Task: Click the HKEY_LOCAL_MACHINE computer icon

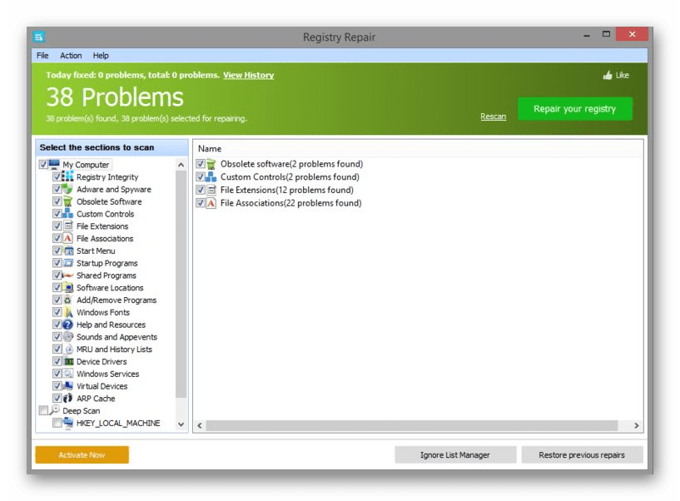Action: (x=68, y=423)
